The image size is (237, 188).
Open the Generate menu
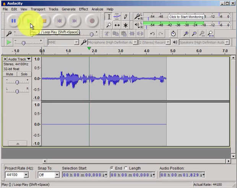[68, 9]
